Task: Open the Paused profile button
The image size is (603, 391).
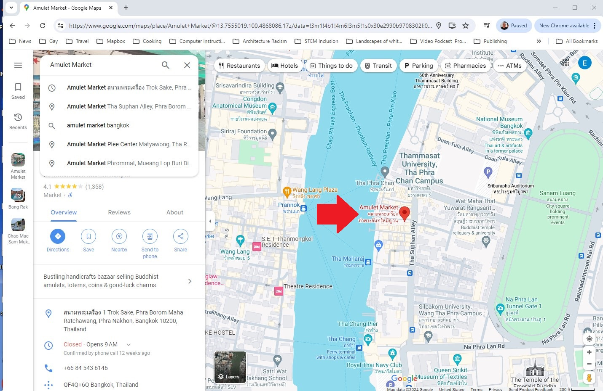Action: pyautogui.click(x=514, y=26)
